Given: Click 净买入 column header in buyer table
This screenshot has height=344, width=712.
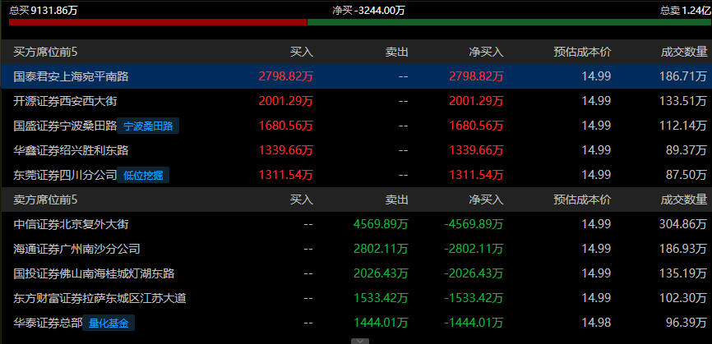Looking at the screenshot, I should (487, 52).
